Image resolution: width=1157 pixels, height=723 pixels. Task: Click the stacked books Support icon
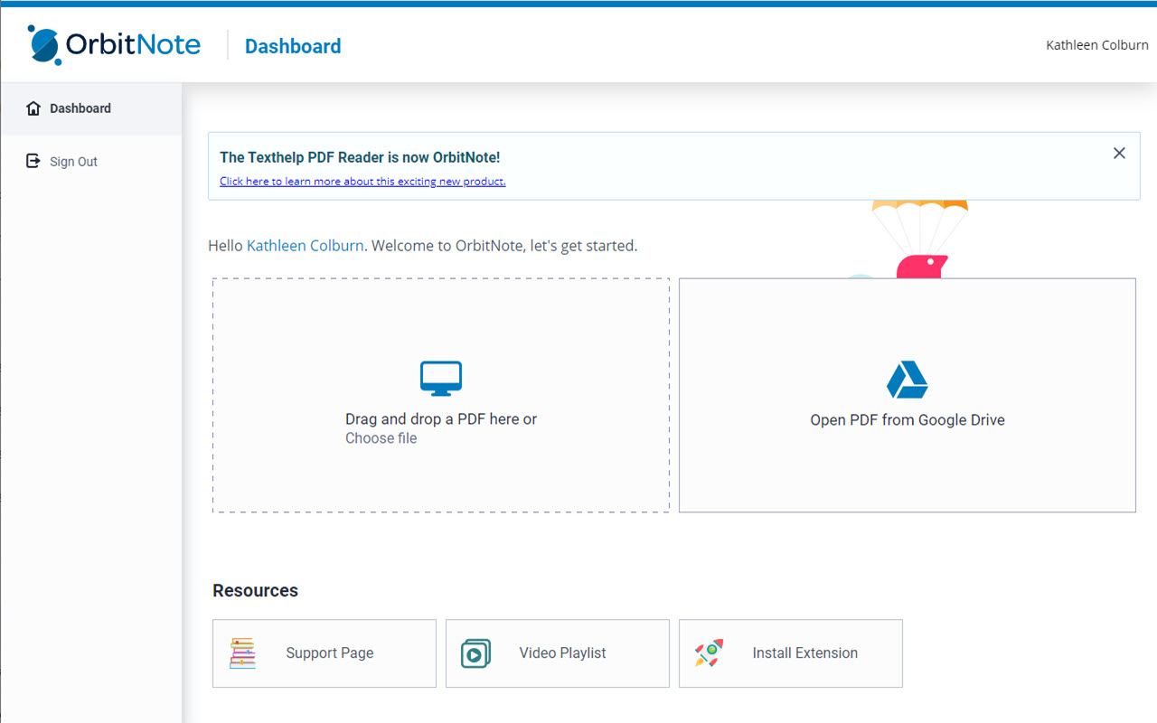point(243,653)
